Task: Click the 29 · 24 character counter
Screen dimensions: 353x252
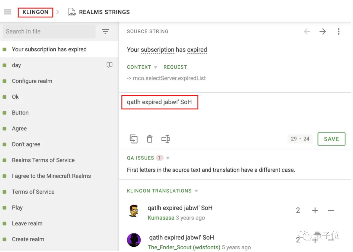Action: (x=300, y=139)
